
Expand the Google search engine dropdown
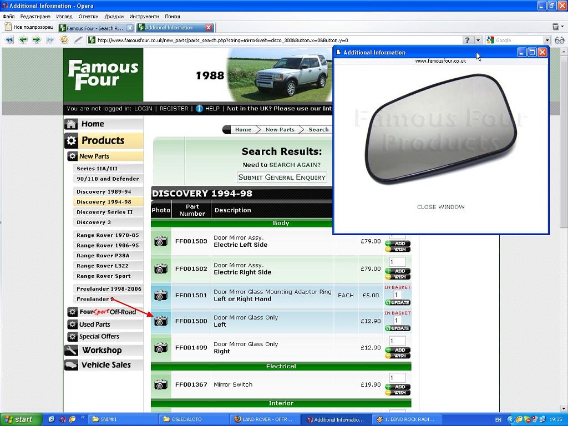(x=547, y=40)
